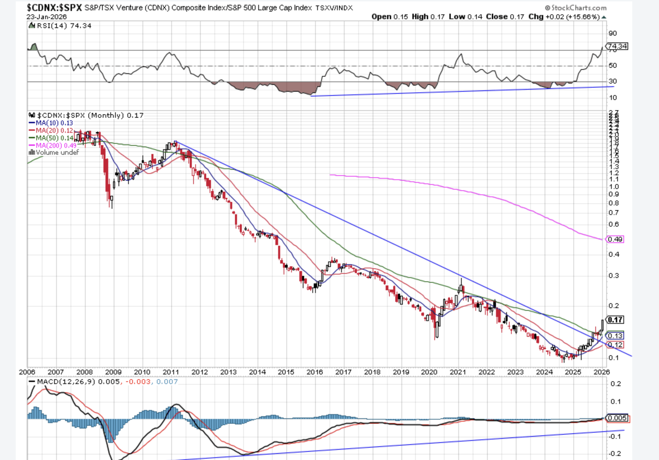Click the MACD black line legend marker
This screenshot has width=659, height=460.
(32, 382)
